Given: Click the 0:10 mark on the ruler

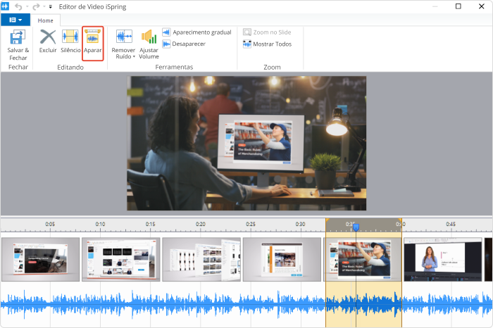Looking at the screenshot, I should click(x=100, y=224).
